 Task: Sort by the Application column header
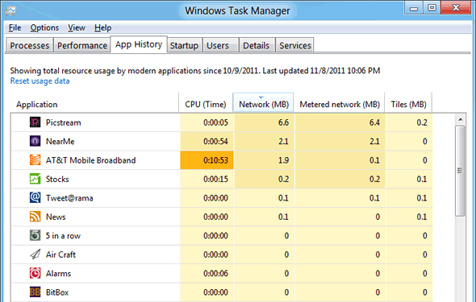click(x=94, y=104)
